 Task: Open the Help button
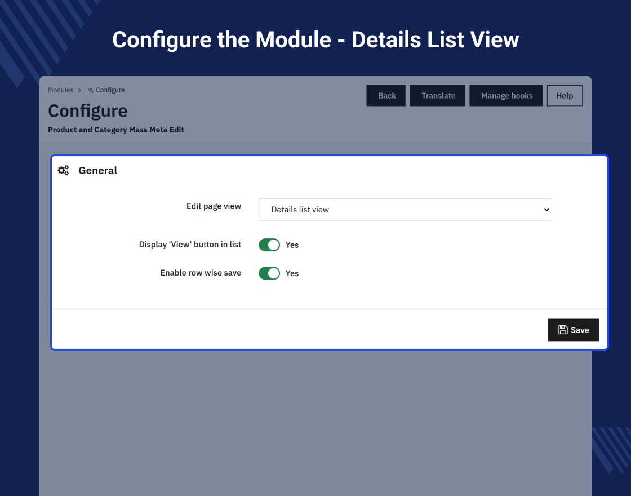(565, 95)
